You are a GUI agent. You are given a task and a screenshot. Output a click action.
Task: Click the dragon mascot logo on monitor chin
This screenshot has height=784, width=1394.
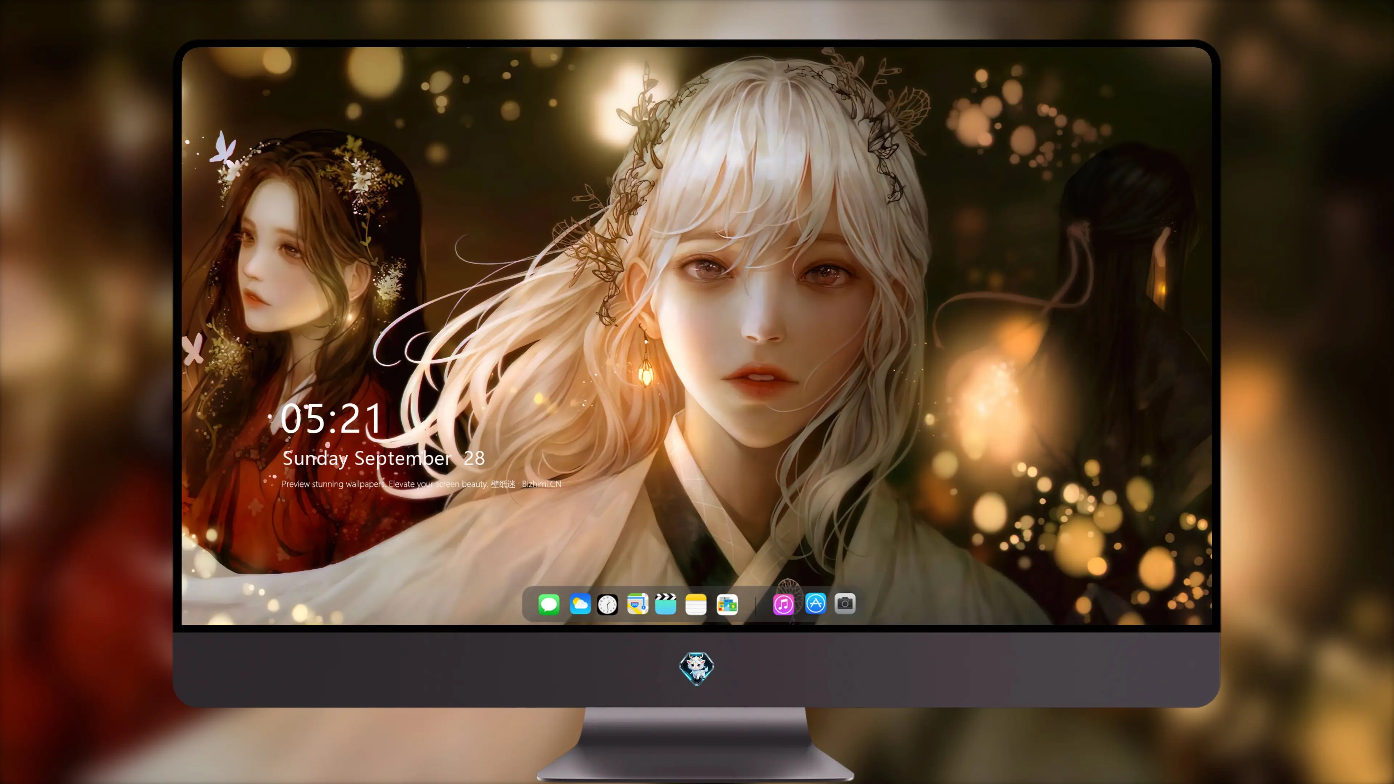point(697,668)
